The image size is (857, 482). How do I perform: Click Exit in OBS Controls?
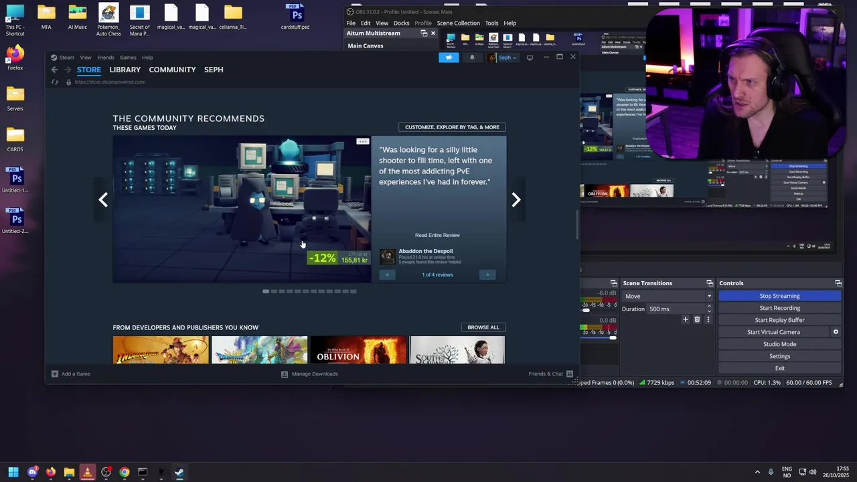[x=779, y=368]
